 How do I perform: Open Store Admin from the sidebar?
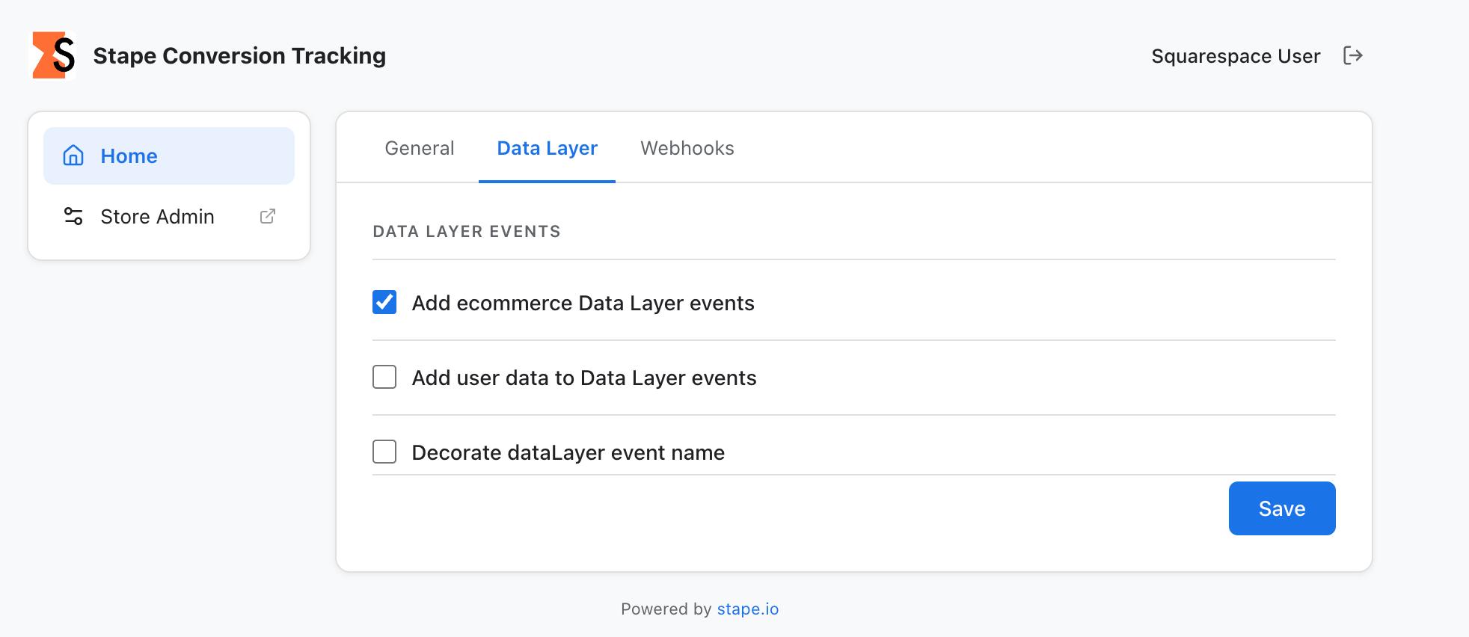point(169,216)
